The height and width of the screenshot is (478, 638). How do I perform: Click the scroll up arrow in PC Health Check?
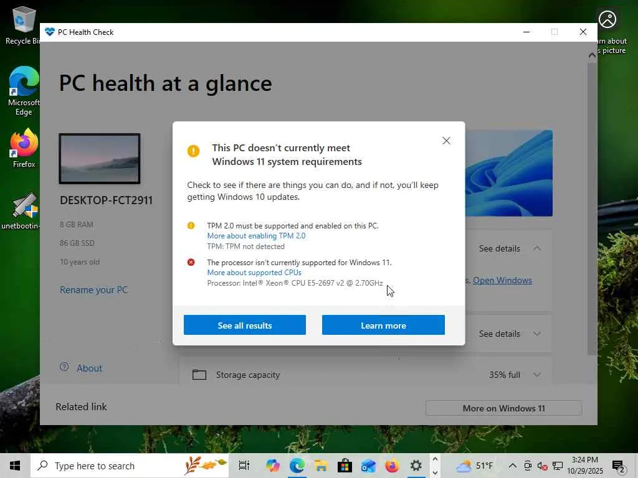coord(592,55)
